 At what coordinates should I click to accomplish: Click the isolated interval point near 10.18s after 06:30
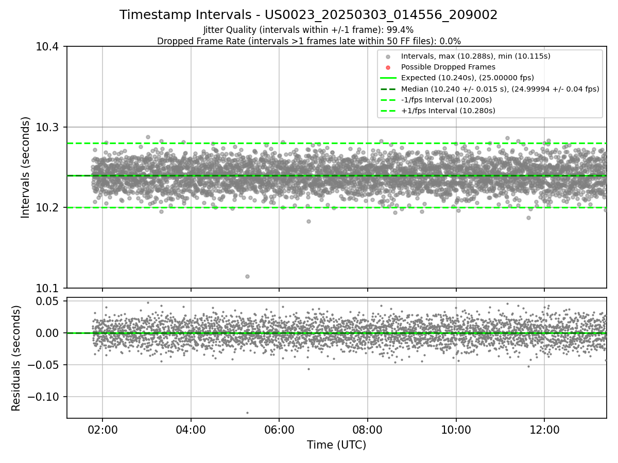click(x=308, y=221)
